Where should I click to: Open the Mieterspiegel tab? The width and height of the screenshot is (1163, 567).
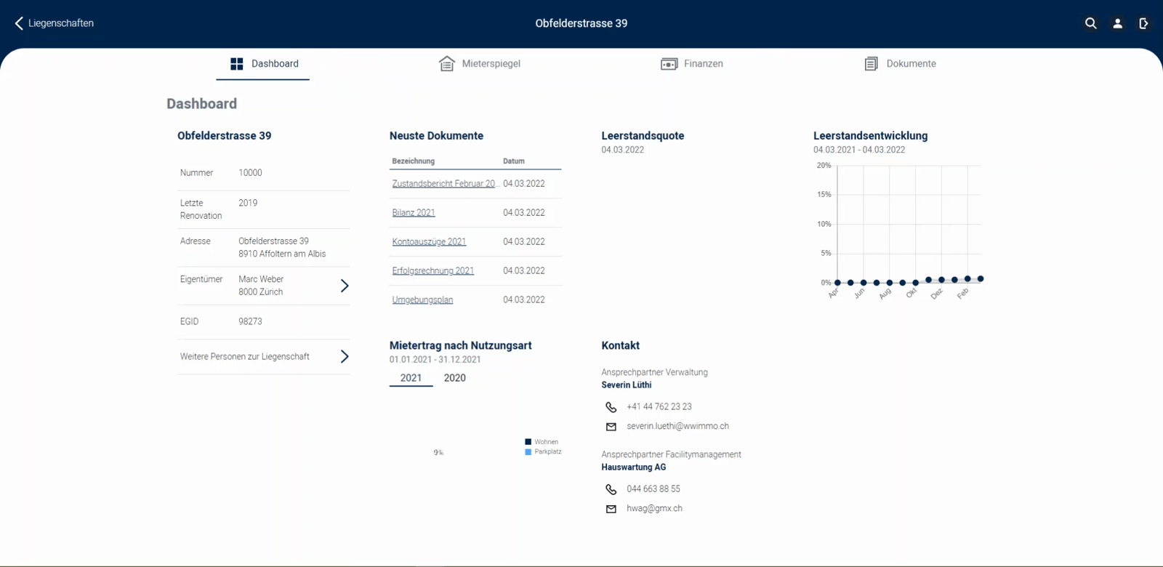480,64
